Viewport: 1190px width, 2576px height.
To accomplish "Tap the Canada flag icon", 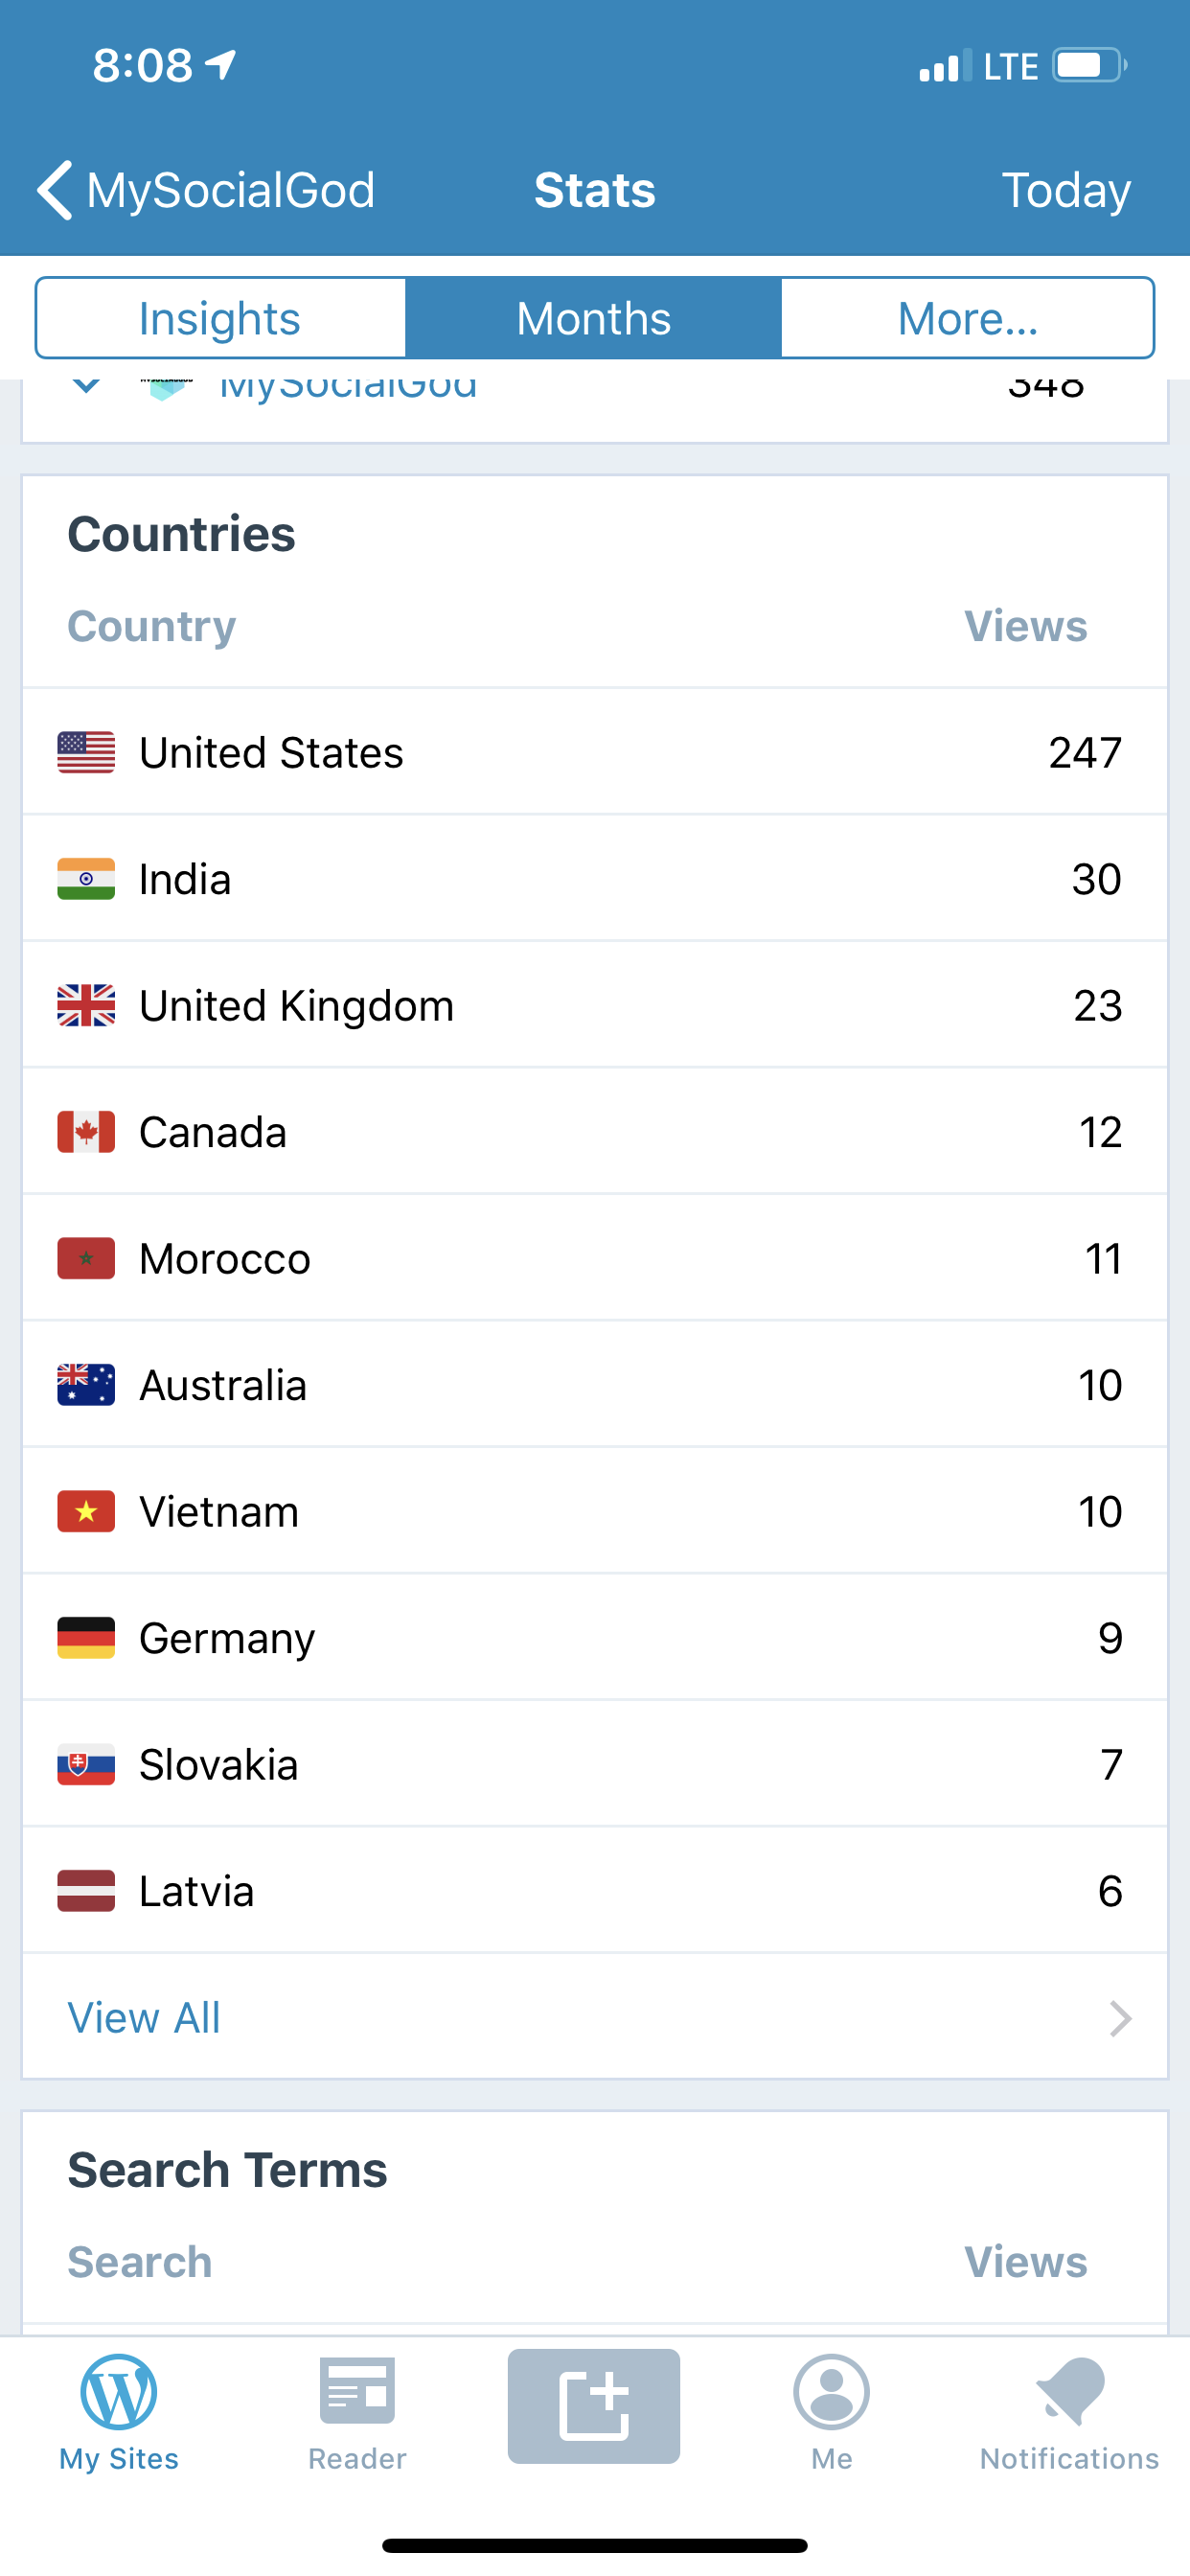I will [86, 1132].
